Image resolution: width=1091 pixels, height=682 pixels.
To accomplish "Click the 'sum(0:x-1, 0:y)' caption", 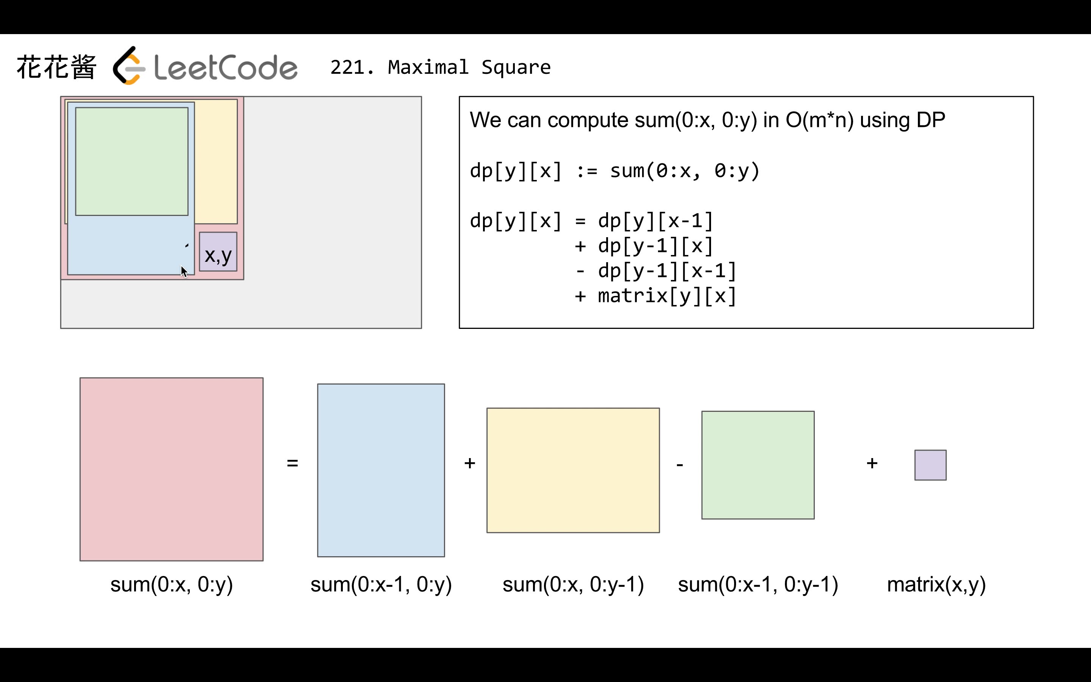I will tap(381, 585).
